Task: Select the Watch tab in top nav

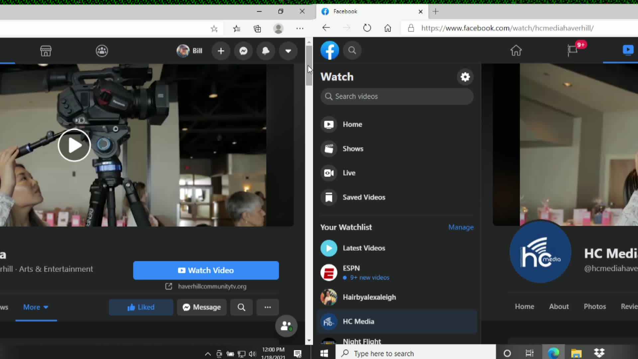Action: pyautogui.click(x=628, y=50)
